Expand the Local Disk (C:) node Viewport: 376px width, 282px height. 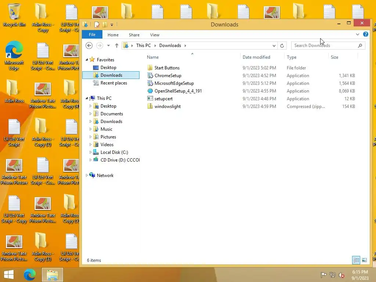click(90, 152)
